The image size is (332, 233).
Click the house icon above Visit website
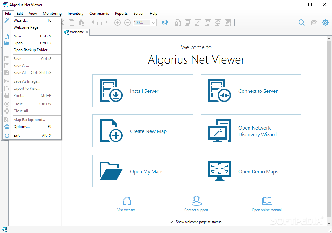127,201
